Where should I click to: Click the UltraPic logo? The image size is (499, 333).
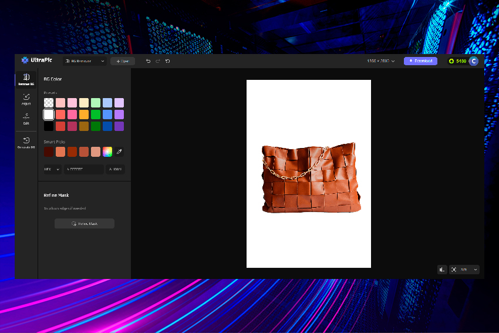36,60
